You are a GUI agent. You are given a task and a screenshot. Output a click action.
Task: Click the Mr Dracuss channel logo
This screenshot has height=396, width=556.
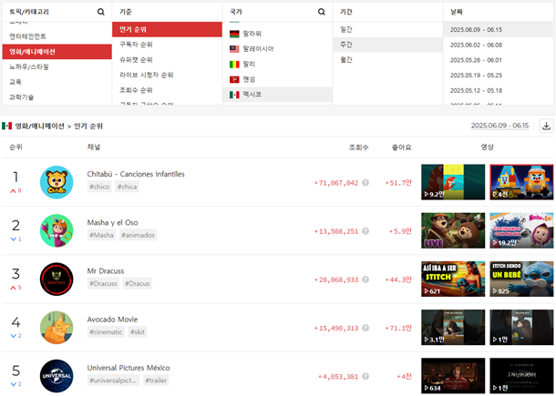pyautogui.click(x=57, y=279)
